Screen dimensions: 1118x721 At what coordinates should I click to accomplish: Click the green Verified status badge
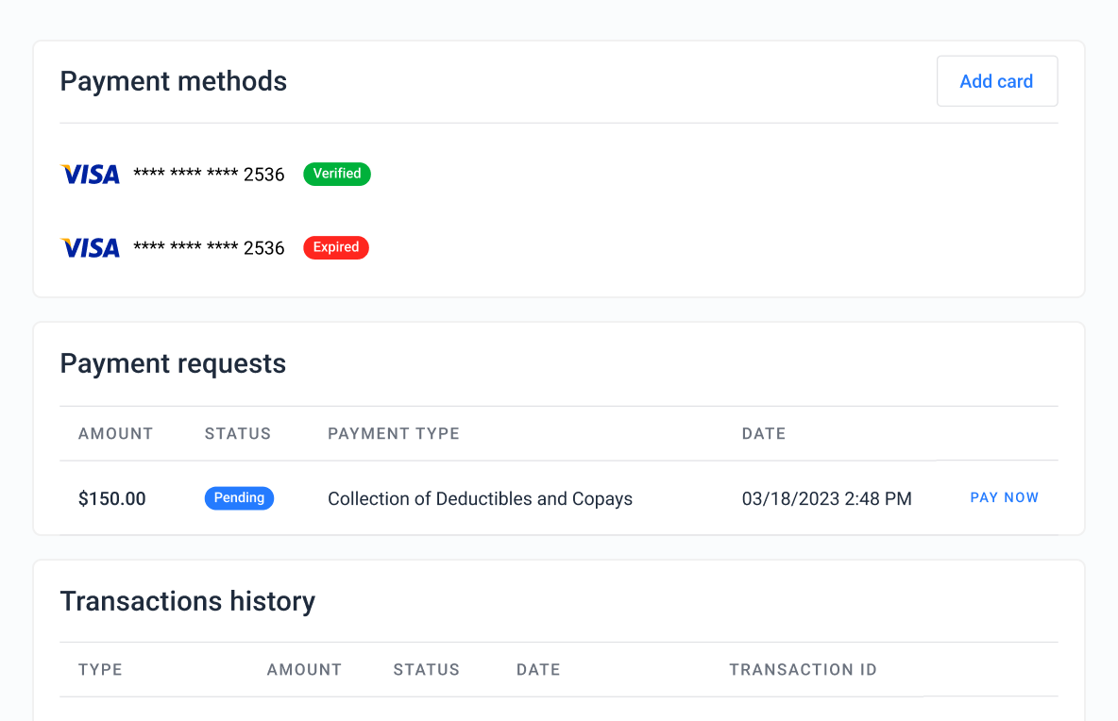pyautogui.click(x=337, y=174)
